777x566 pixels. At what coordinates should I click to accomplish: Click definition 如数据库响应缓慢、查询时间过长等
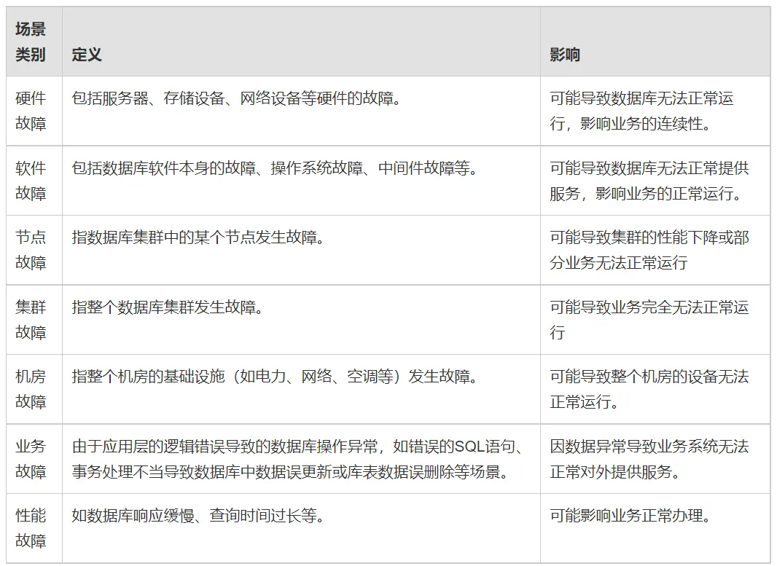coord(198,516)
